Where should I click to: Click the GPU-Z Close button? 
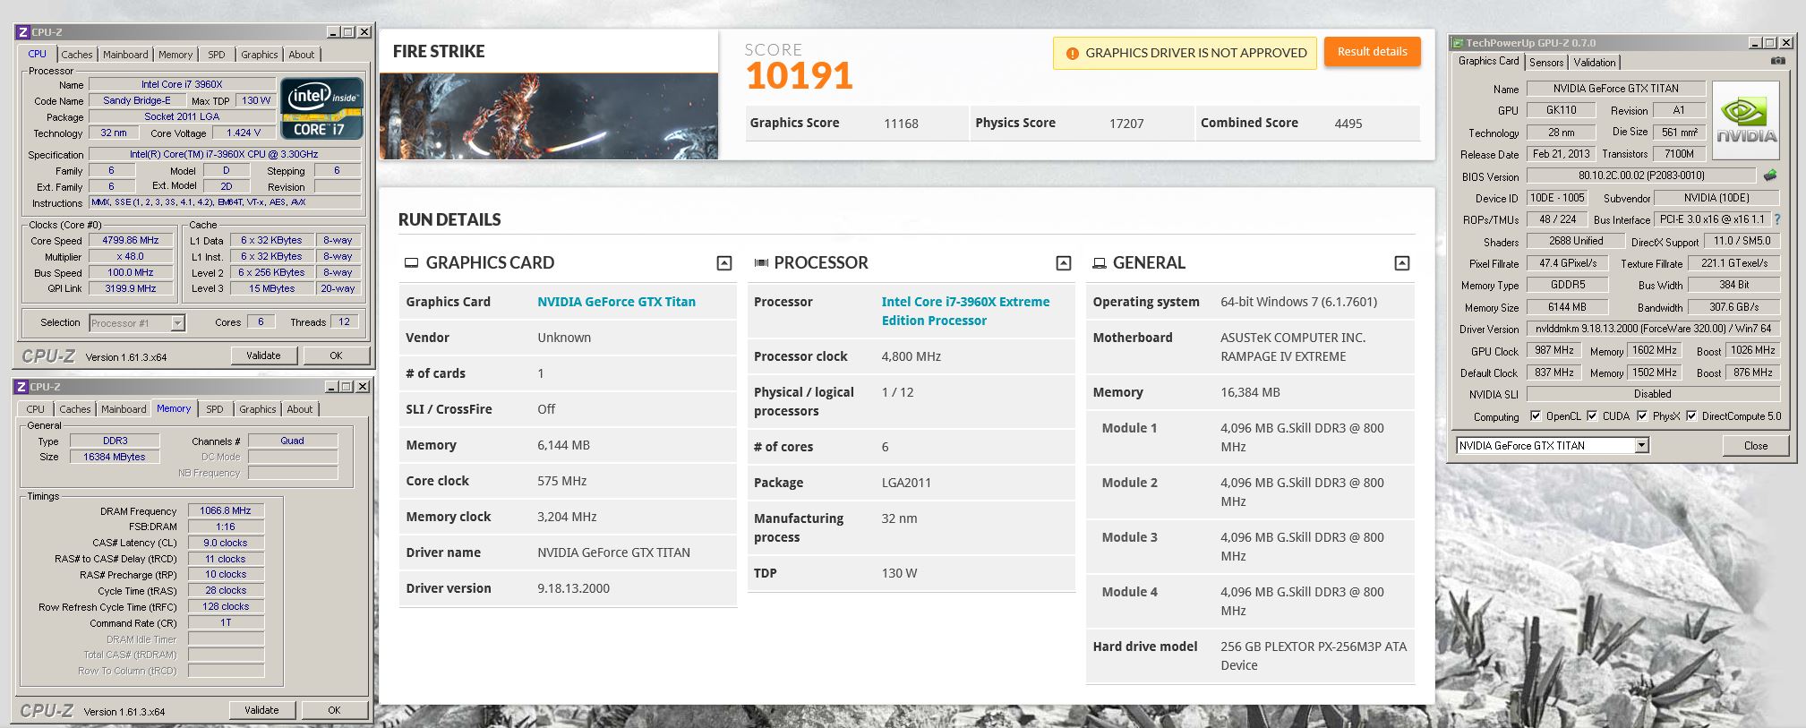coord(1756,445)
